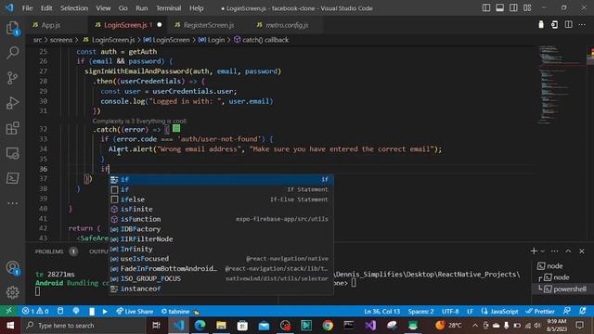Select the useIsFocused suggestion

221,259
